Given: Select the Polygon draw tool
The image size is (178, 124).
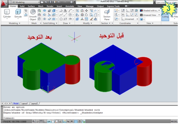Looking at the screenshot, I should click(61, 19).
